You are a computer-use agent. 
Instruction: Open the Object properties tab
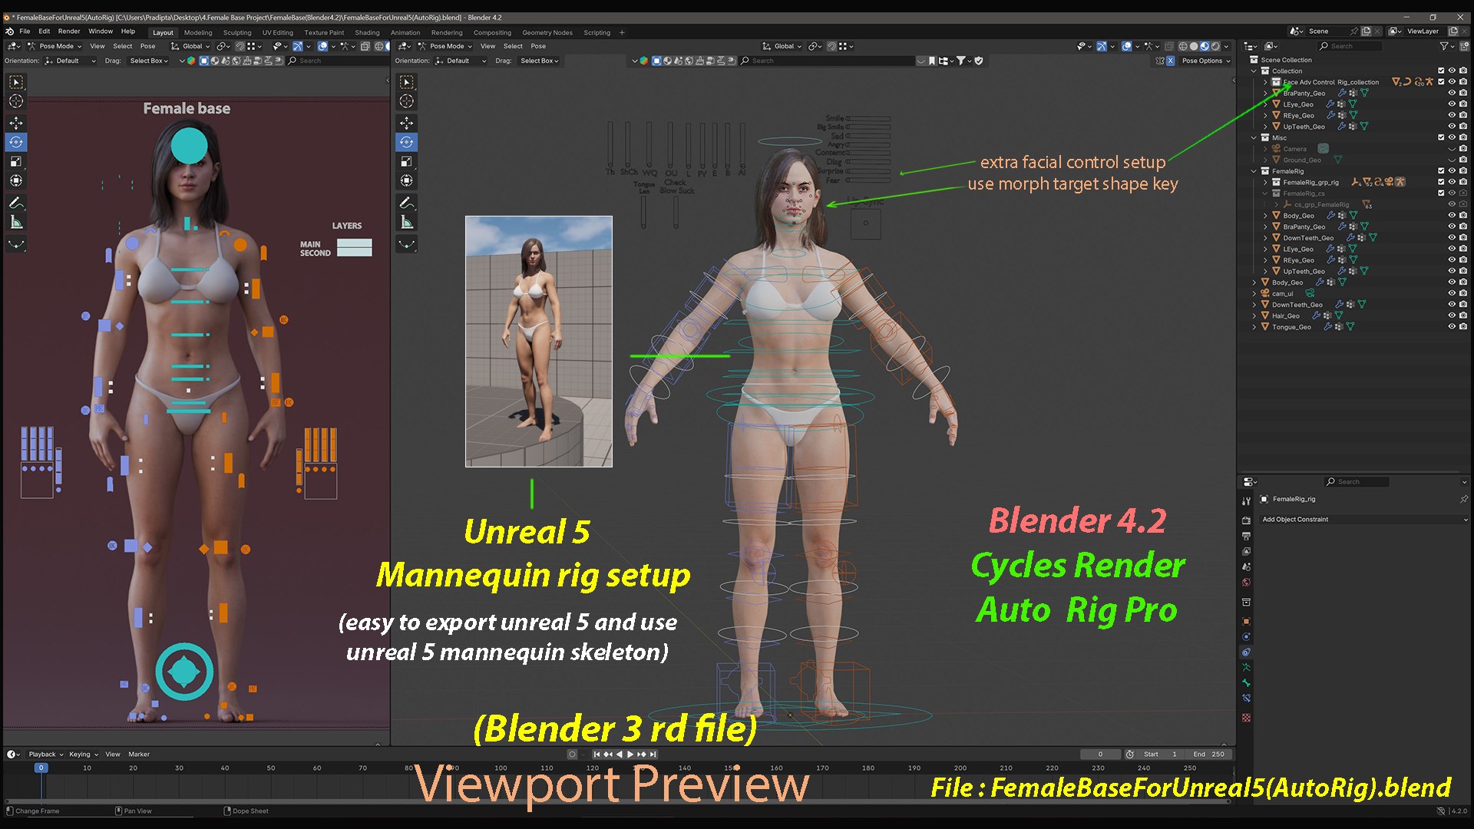click(1246, 621)
